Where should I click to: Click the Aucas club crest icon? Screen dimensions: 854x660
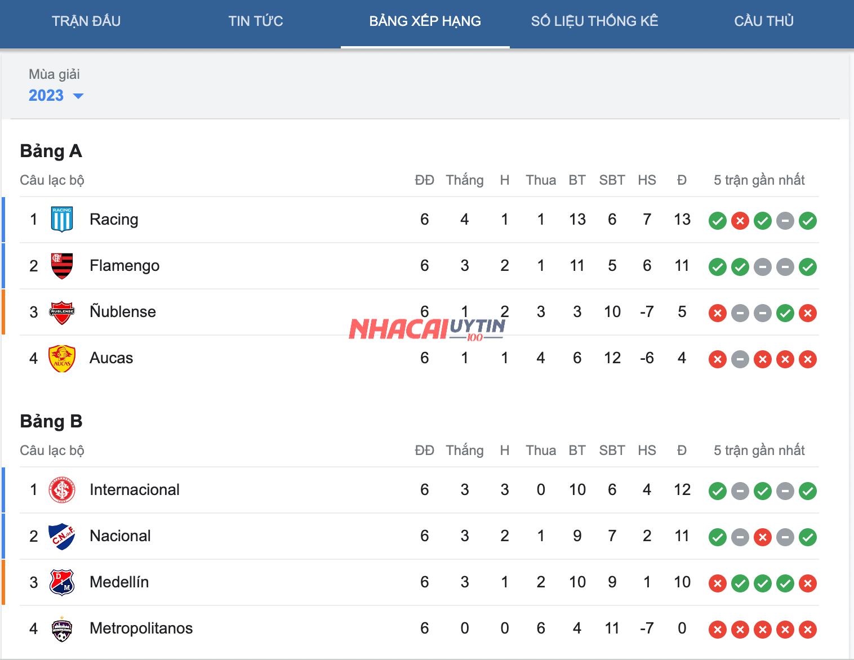tap(62, 358)
